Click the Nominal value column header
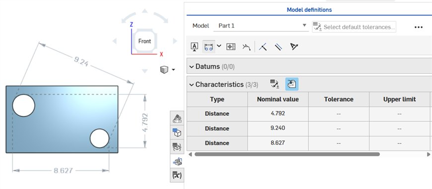432x189 pixels. 278,99
